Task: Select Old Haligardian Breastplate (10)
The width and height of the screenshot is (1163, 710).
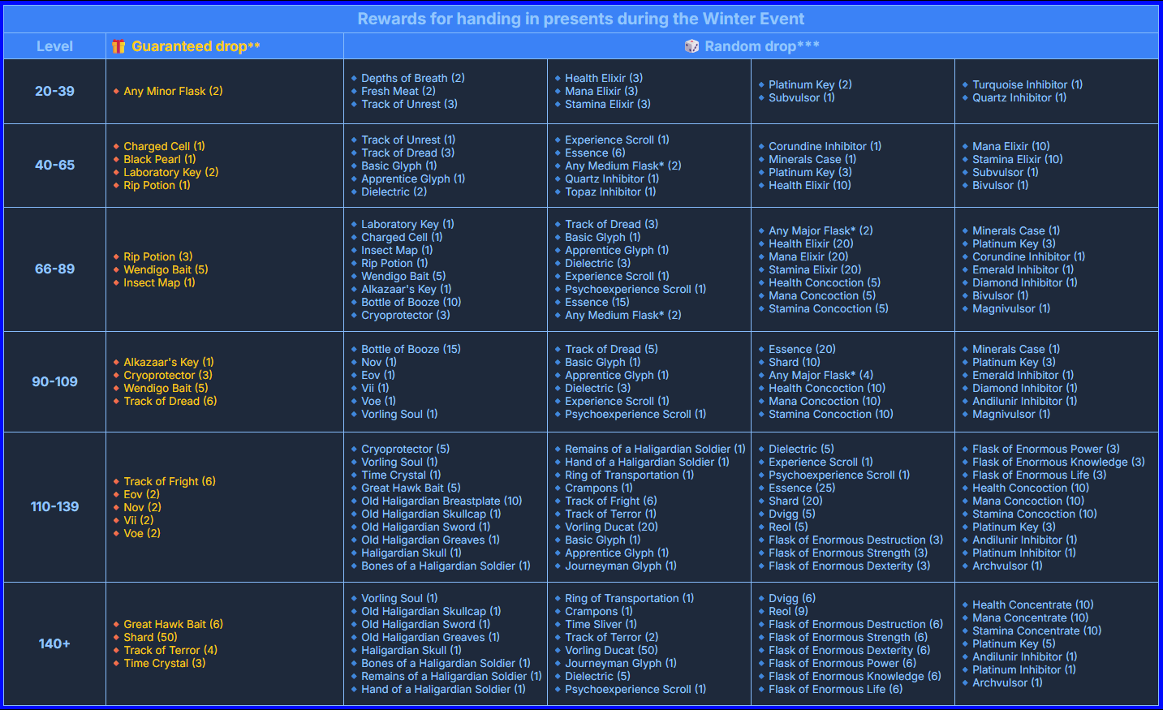Action: click(442, 501)
